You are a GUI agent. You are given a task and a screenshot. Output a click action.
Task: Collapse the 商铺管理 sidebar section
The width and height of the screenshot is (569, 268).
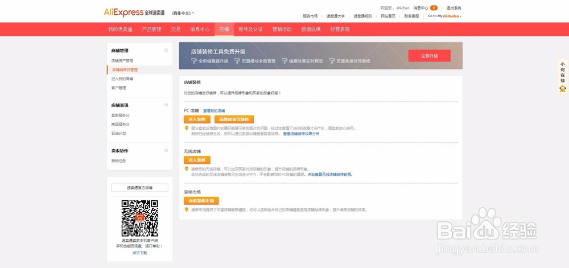coord(166,51)
